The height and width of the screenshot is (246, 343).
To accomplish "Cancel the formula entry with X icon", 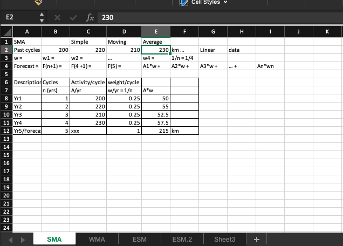I will (x=57, y=17).
